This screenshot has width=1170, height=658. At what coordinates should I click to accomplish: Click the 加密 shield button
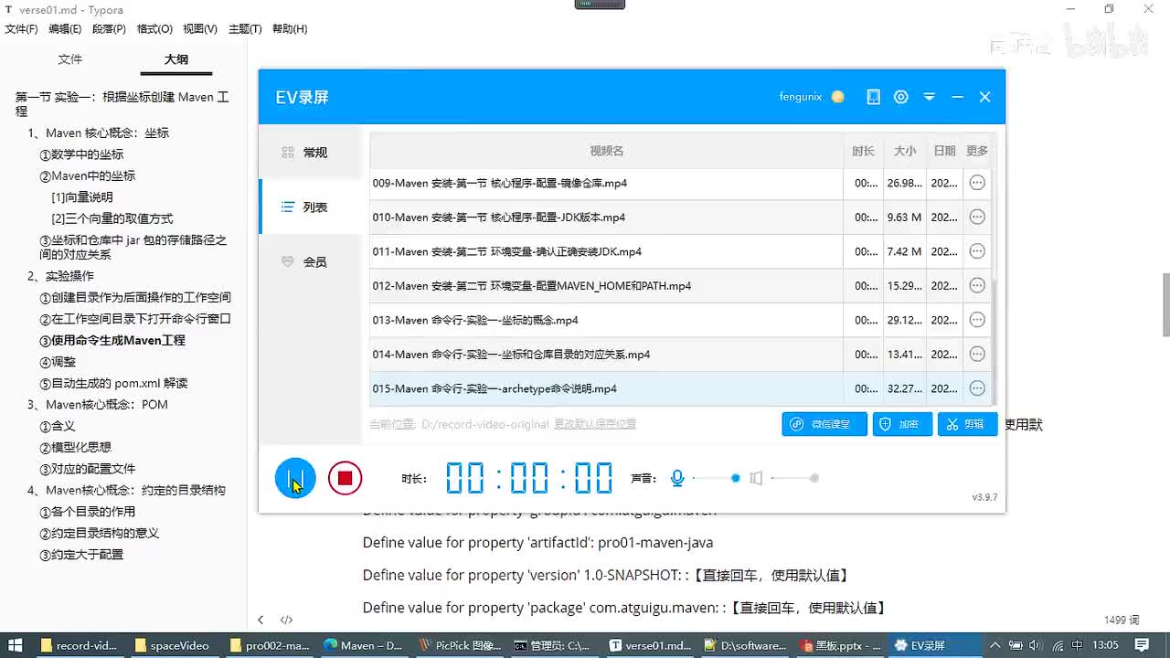902,424
